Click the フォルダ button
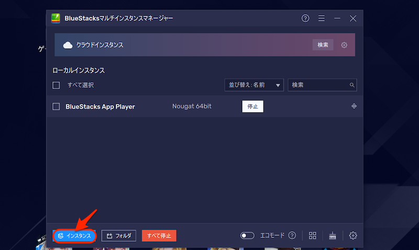 click(x=119, y=236)
